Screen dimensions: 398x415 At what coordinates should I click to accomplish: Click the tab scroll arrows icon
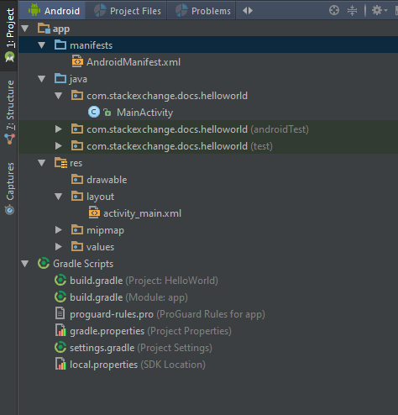[248, 11]
